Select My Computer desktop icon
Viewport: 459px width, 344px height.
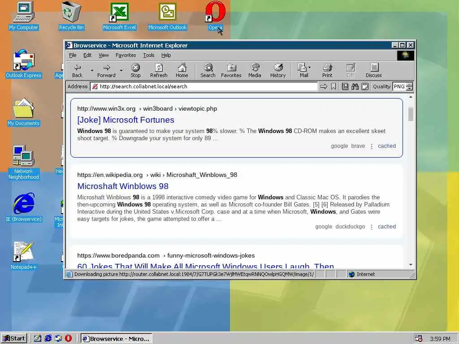click(23, 16)
